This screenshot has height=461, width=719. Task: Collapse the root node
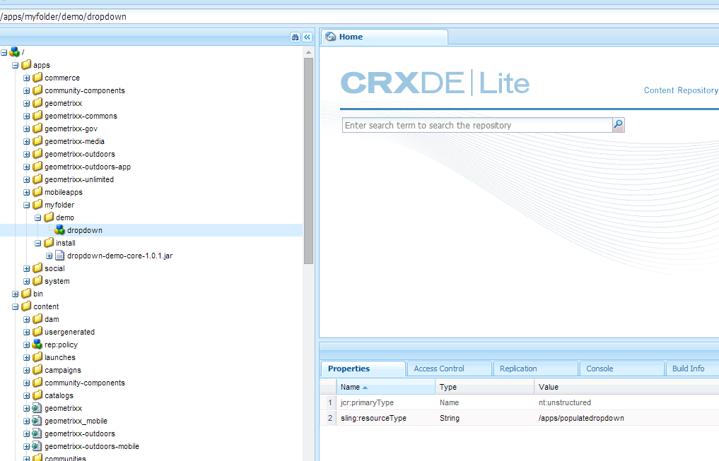coord(4,53)
